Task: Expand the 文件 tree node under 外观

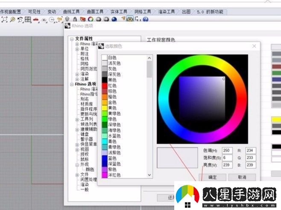Action: [77, 175]
